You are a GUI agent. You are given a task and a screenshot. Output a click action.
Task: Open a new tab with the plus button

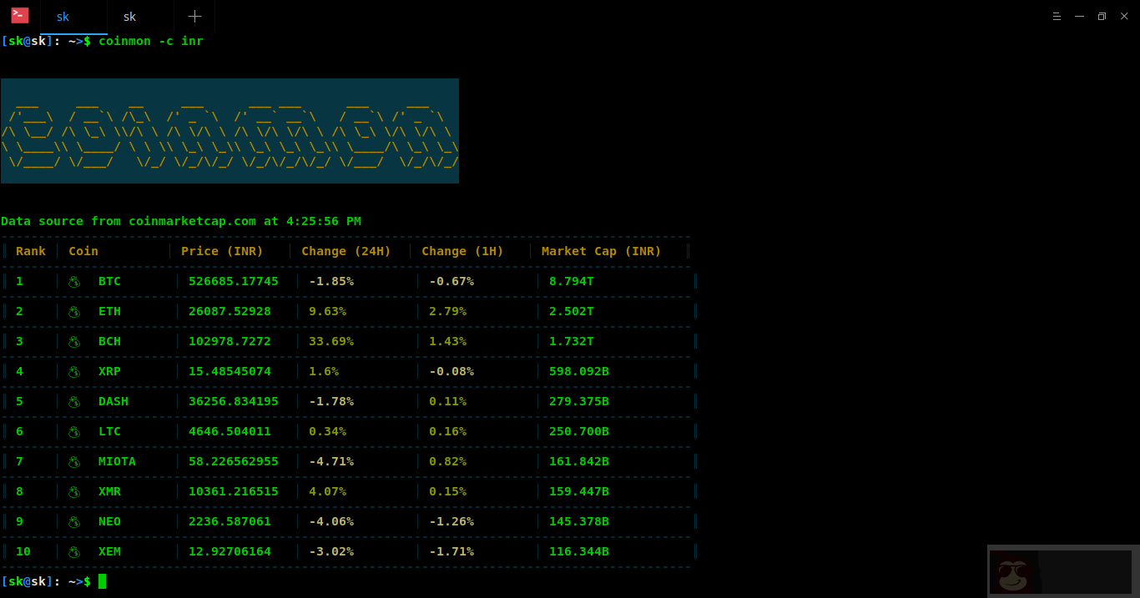[194, 17]
